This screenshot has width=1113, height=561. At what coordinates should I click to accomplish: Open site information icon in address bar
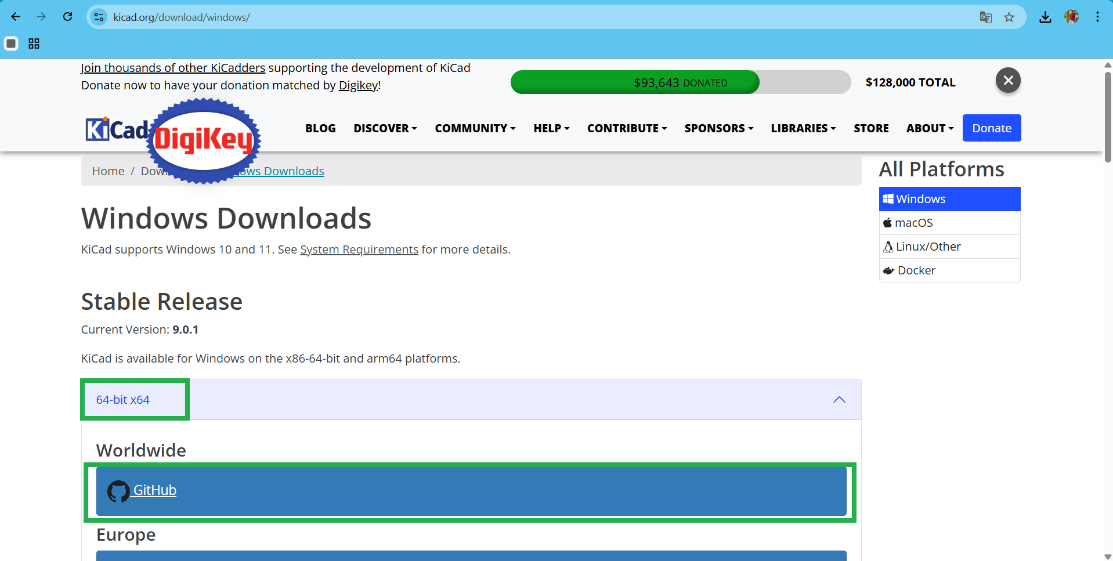[x=99, y=17]
